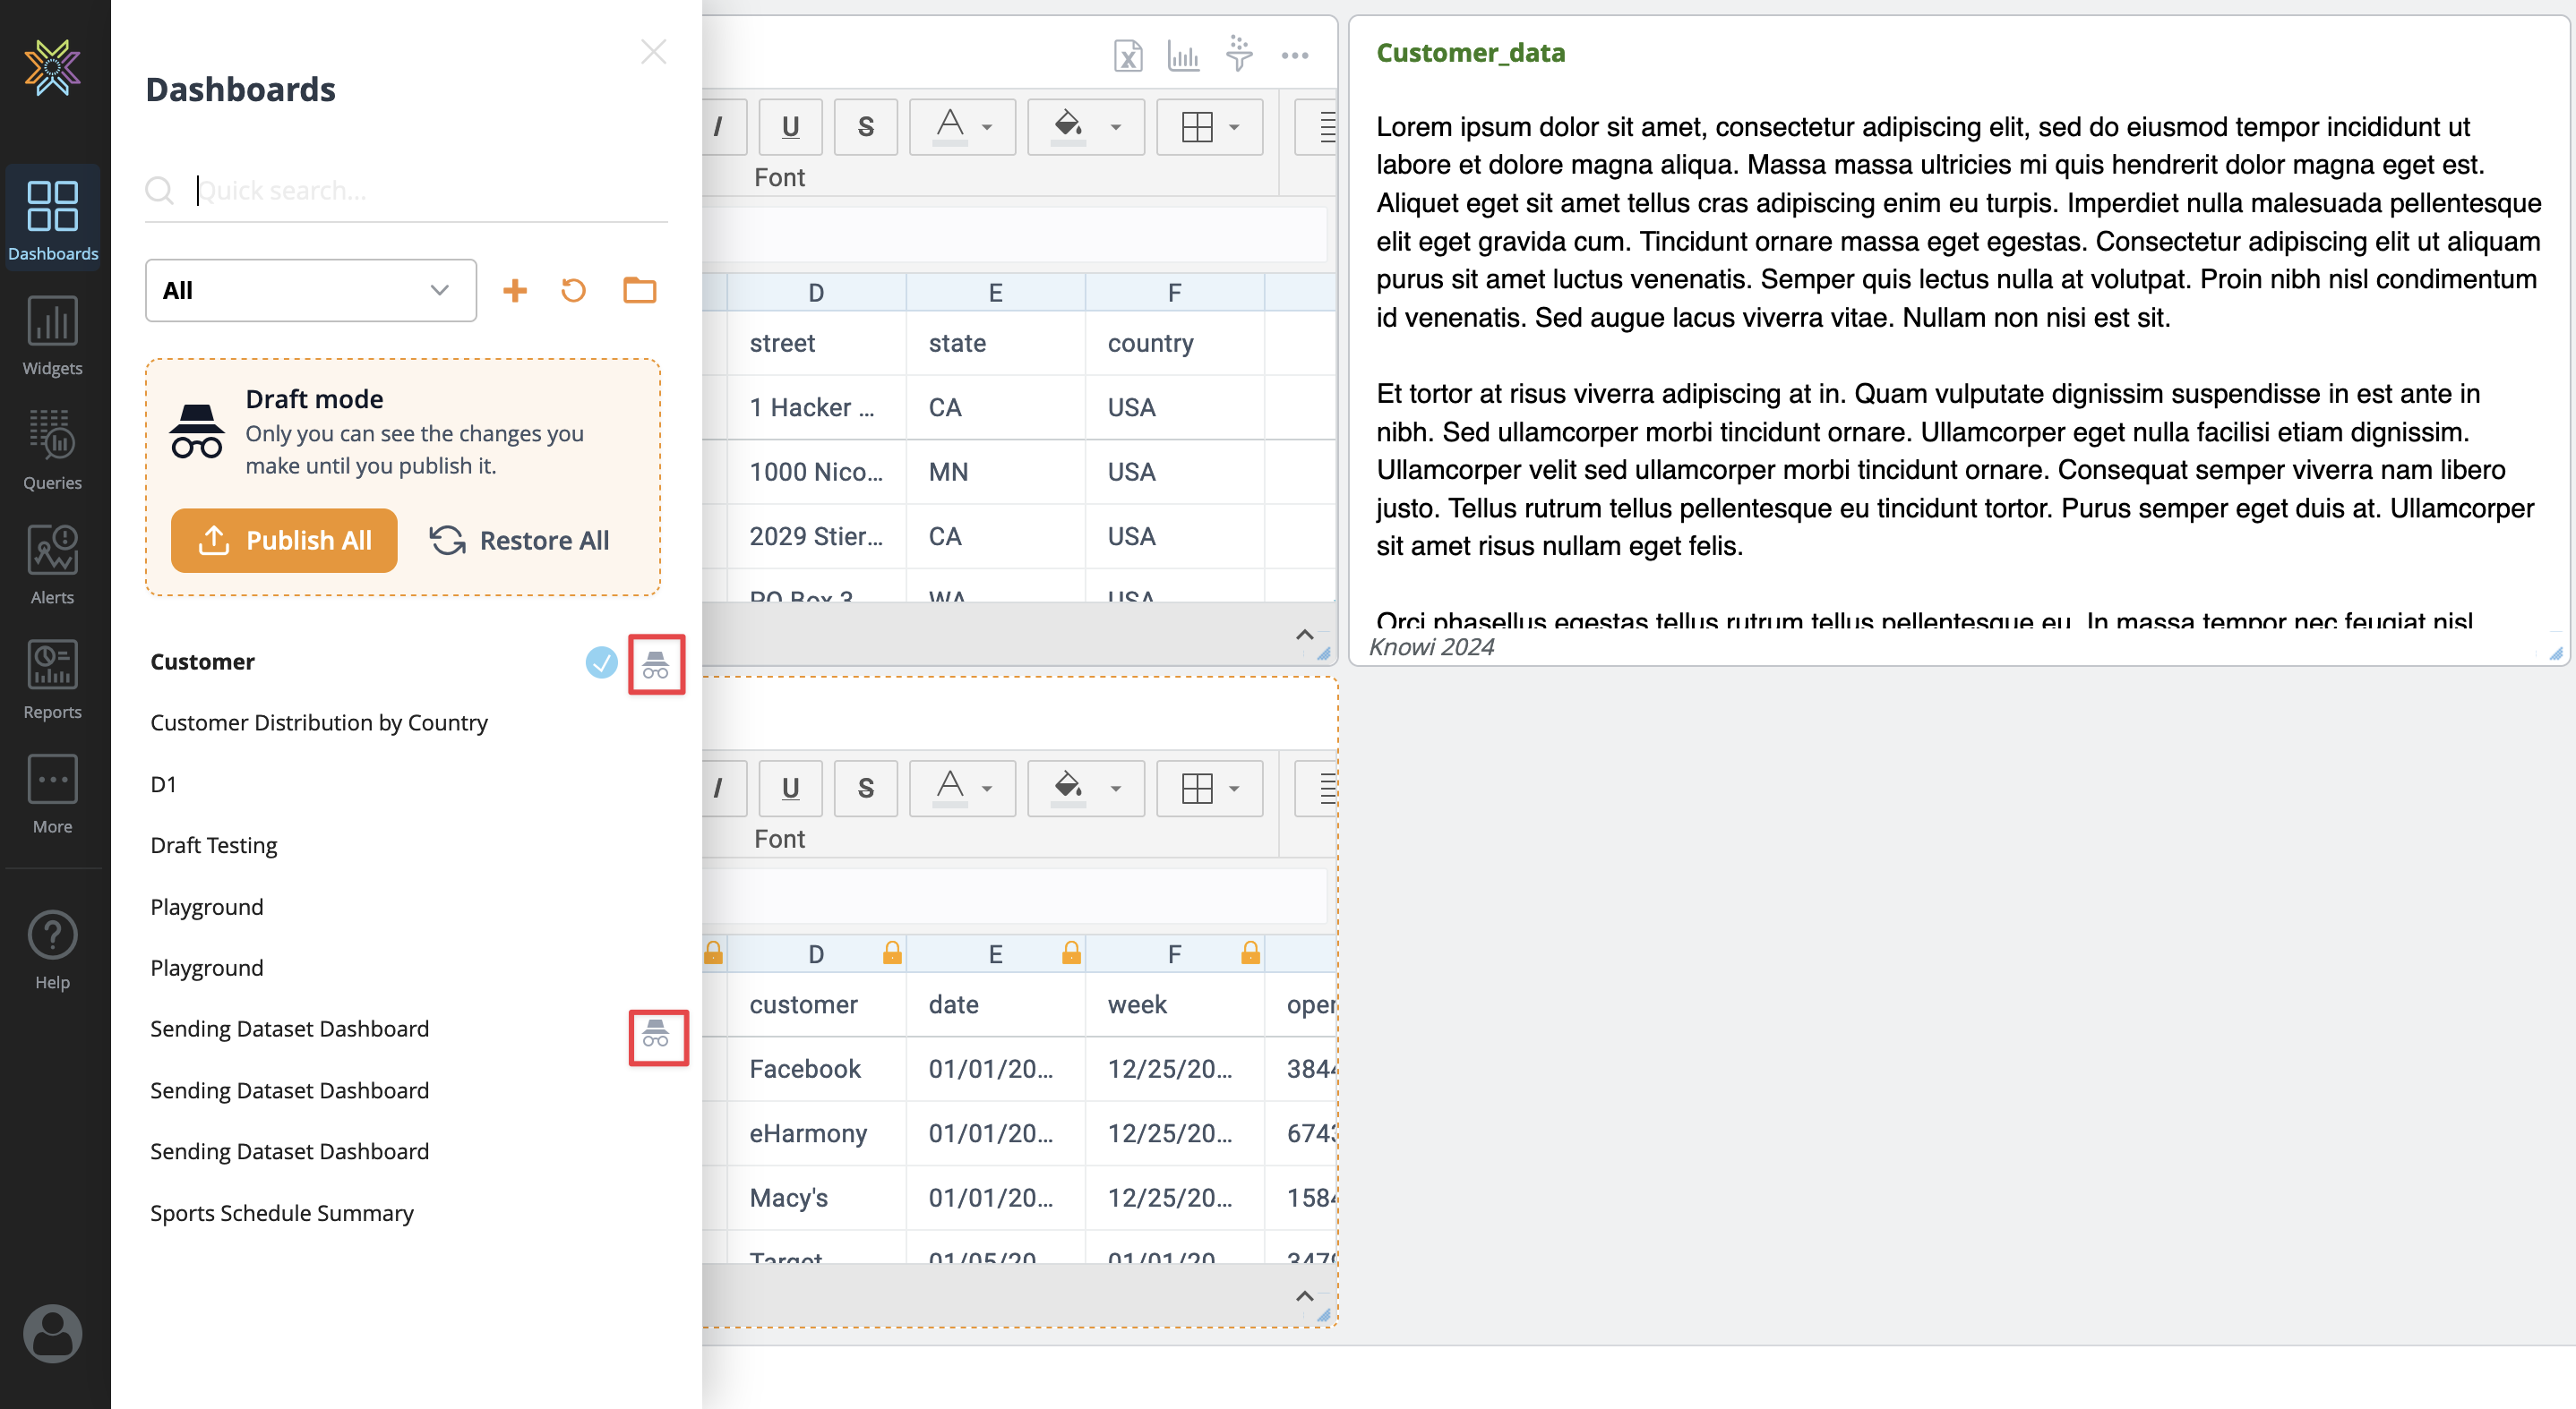Toggle draft icon beside Sending Dataset Dashboard
The width and height of the screenshot is (2576, 1409).
click(656, 1035)
